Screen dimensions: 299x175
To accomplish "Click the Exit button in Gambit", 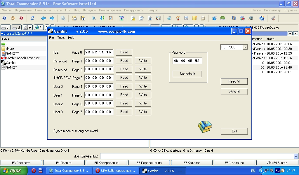I will [x=234, y=131].
